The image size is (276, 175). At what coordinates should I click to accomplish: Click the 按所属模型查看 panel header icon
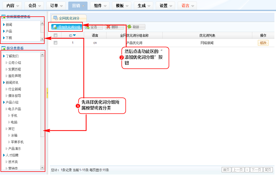tap(4, 17)
